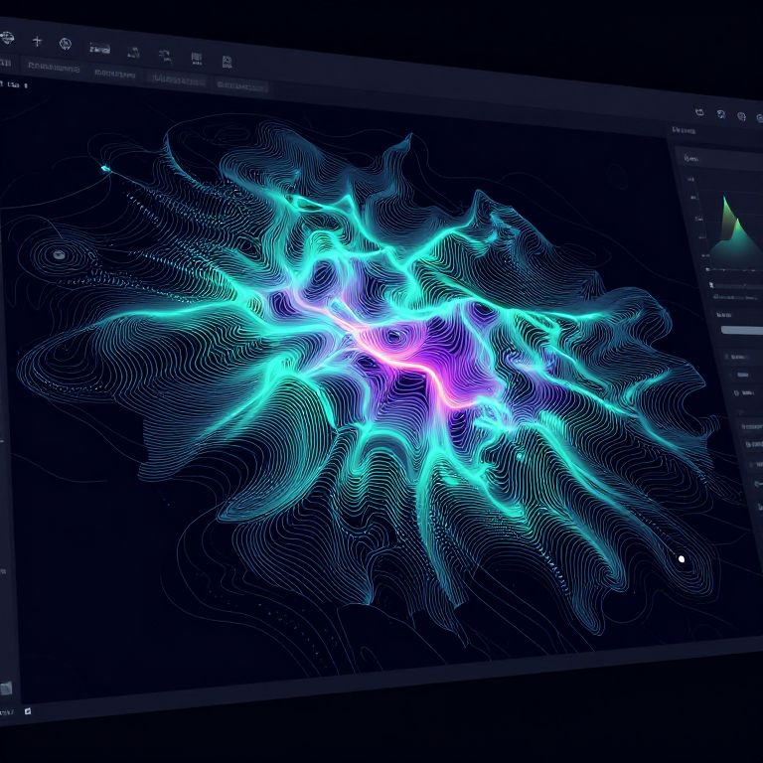Expand the section header above the histogram
Image resolution: width=763 pixels, height=763 pixels.
point(686,130)
